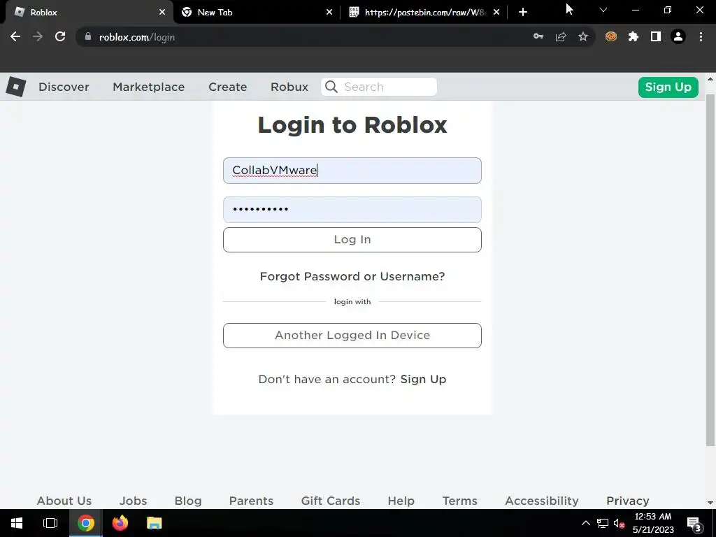716x537 pixels.
Task: Toggle the browser side panel icon
Action: tap(656, 36)
